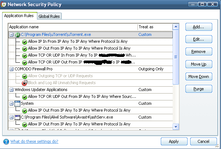Click the System window icon
Image resolution: width=221 pixels, height=149 pixels.
17,104
